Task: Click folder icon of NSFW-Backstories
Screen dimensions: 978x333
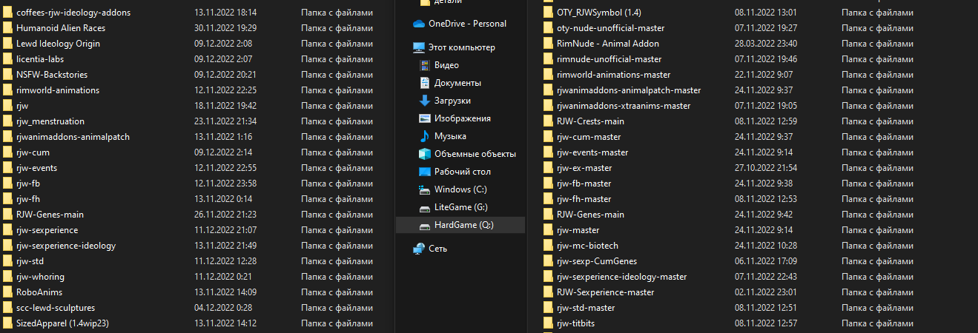Action: click(x=7, y=75)
